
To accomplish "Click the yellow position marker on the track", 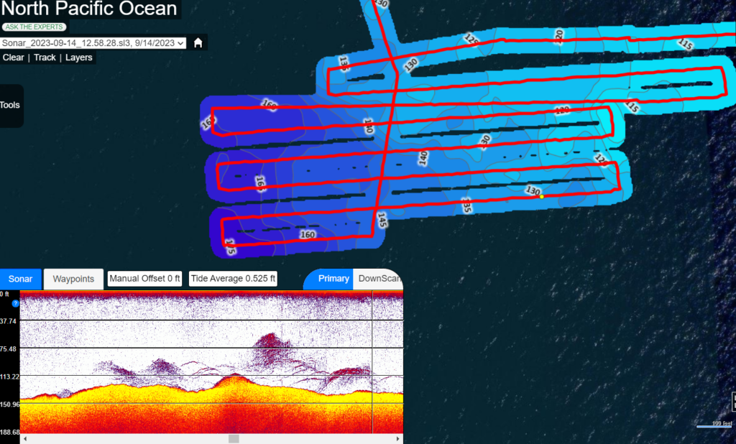I will click(542, 196).
